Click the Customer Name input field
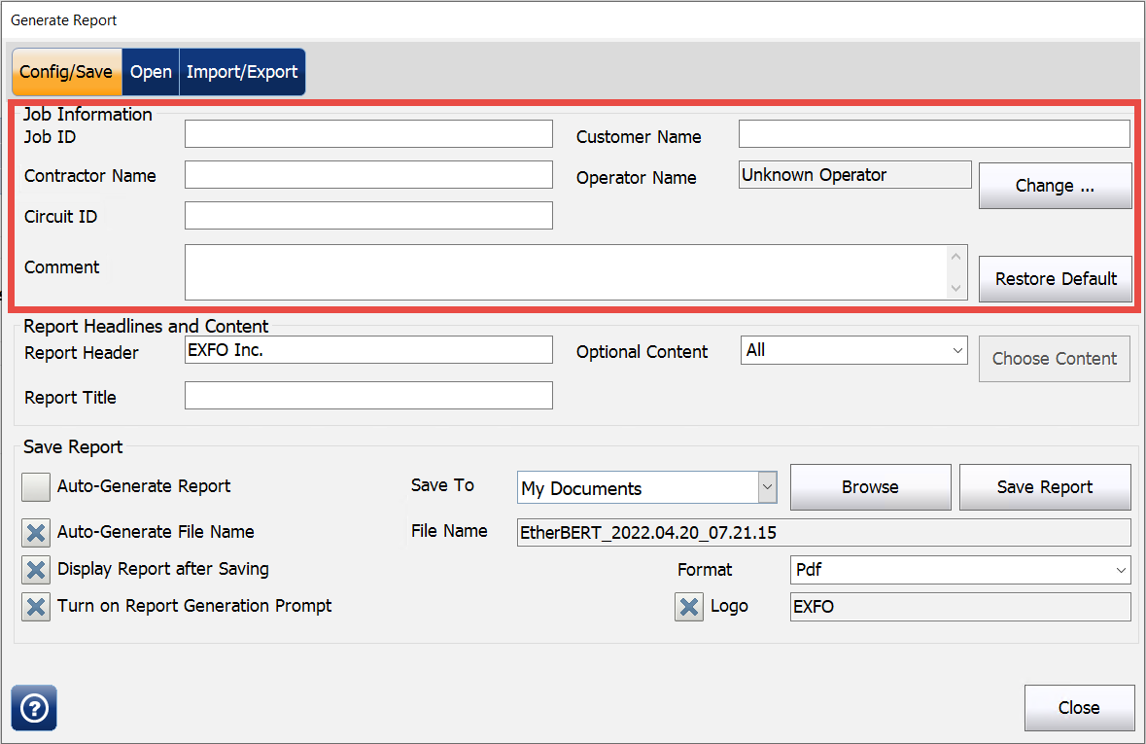The height and width of the screenshot is (744, 1146). point(934,134)
